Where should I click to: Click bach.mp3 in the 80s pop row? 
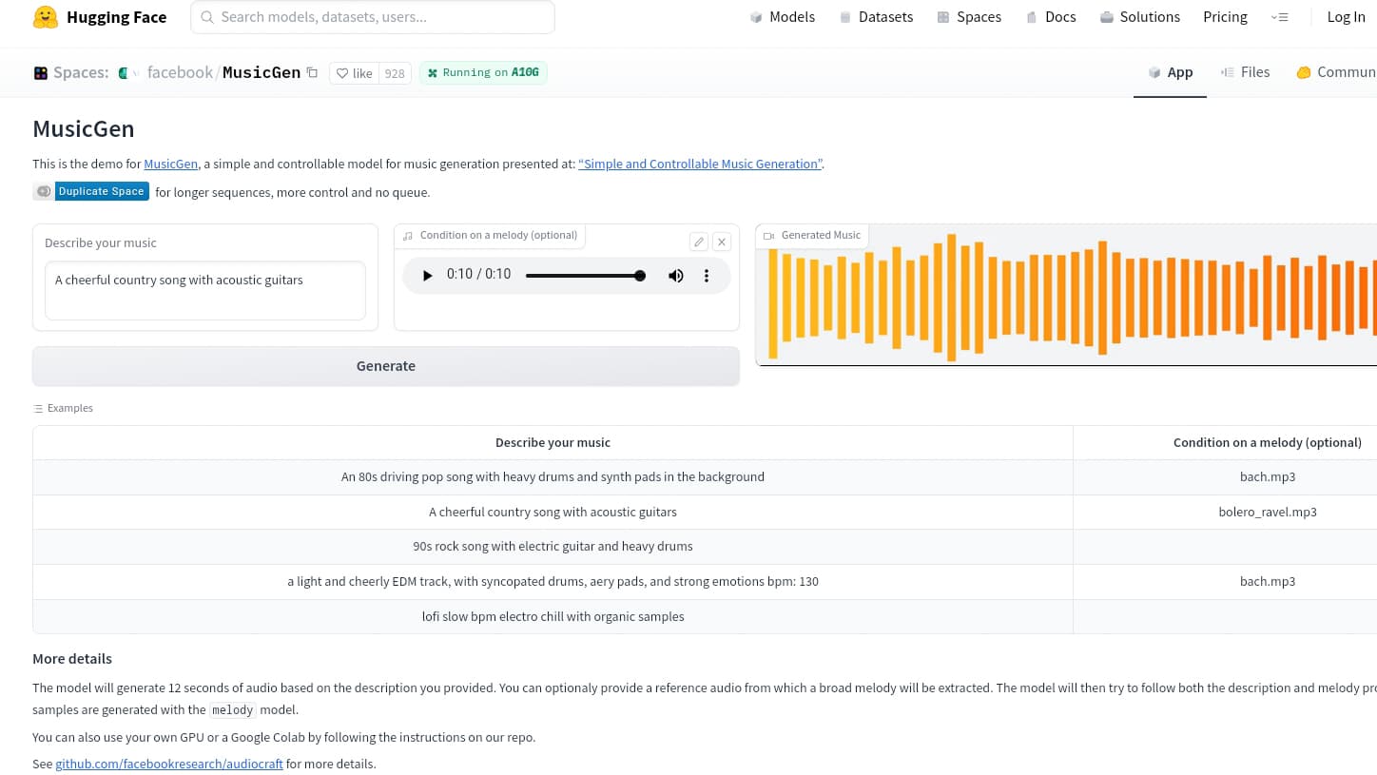tap(1268, 476)
